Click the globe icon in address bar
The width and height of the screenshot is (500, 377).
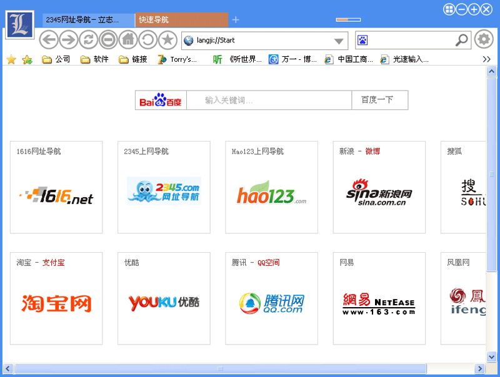pos(189,41)
